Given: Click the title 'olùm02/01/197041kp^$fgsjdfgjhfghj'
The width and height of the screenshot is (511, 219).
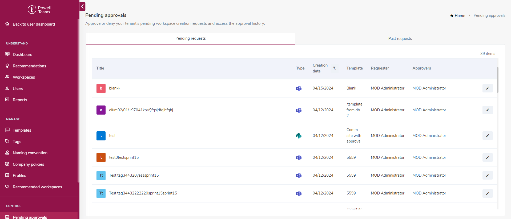Looking at the screenshot, I should [x=141, y=110].
